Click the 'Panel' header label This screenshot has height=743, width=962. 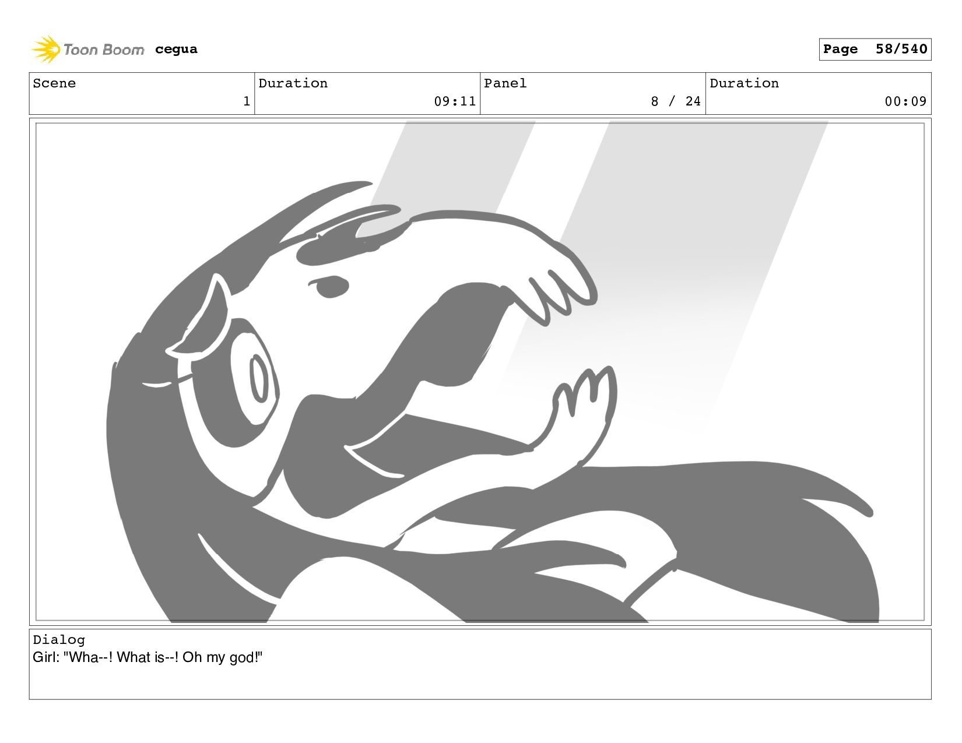coord(505,83)
